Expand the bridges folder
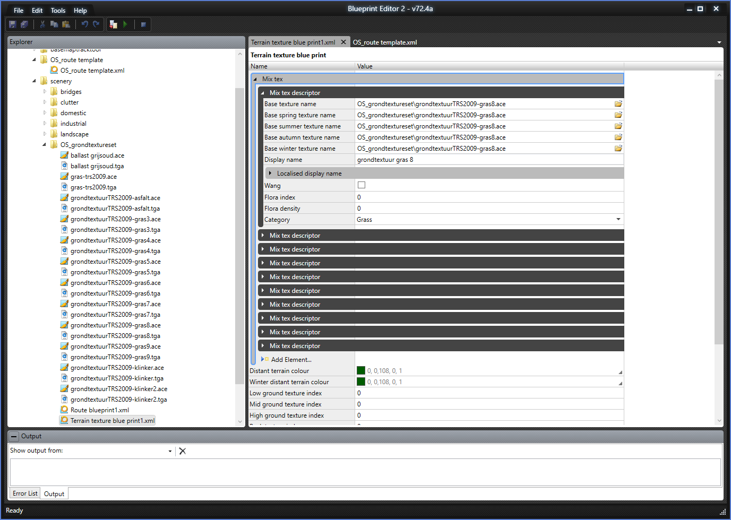The height and width of the screenshot is (520, 731). click(45, 92)
